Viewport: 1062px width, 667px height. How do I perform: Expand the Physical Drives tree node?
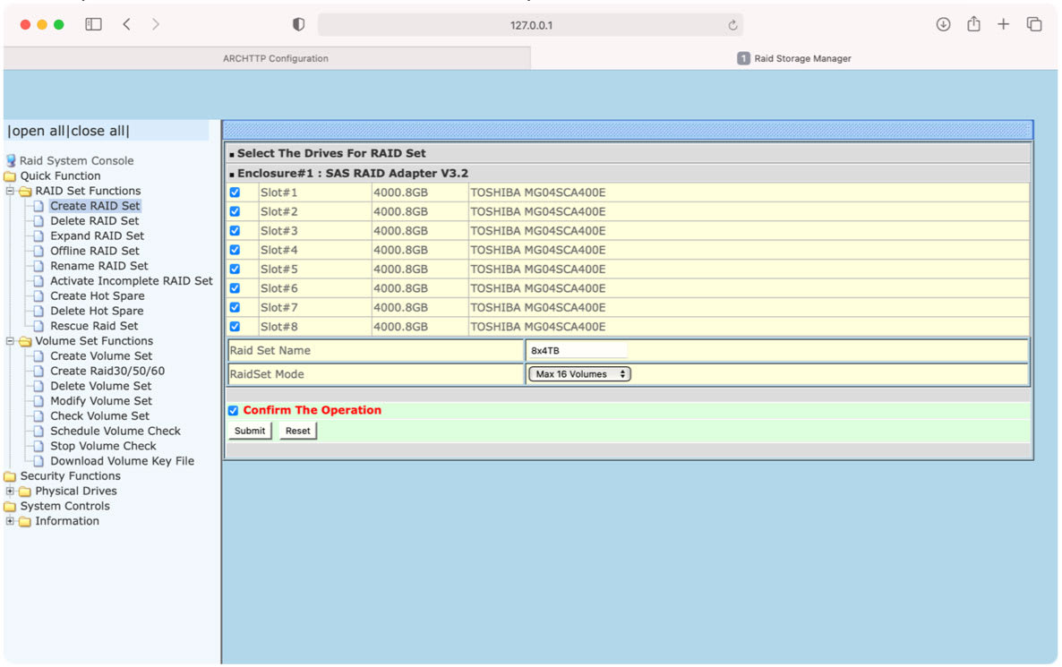coord(9,491)
